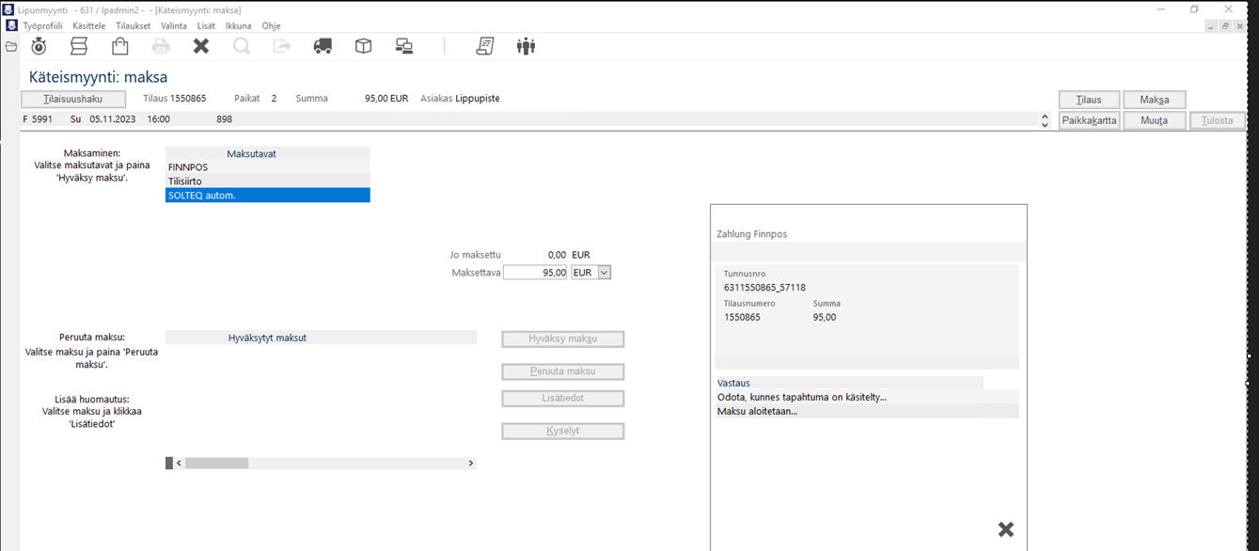Open the Tilaukset menu
This screenshot has width=1259, height=551.
[x=133, y=26]
